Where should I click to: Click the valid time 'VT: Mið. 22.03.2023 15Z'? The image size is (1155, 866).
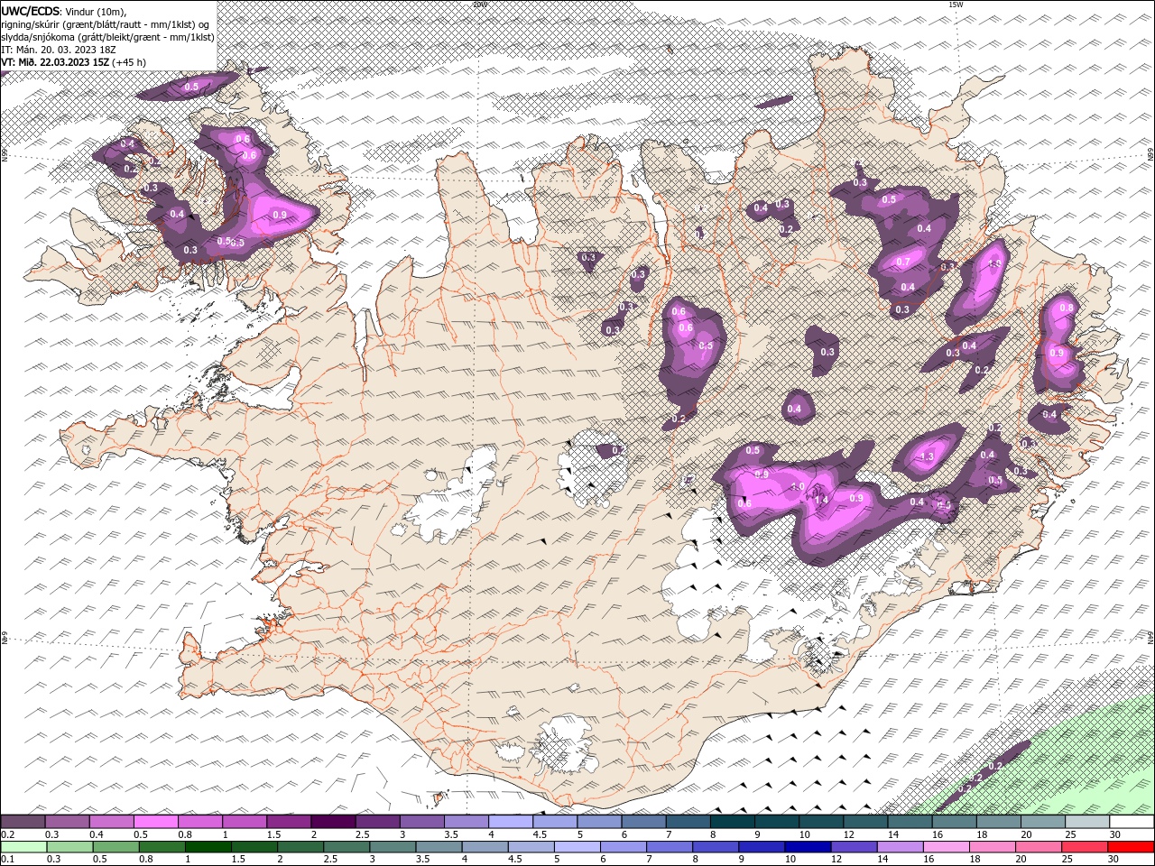(x=55, y=62)
